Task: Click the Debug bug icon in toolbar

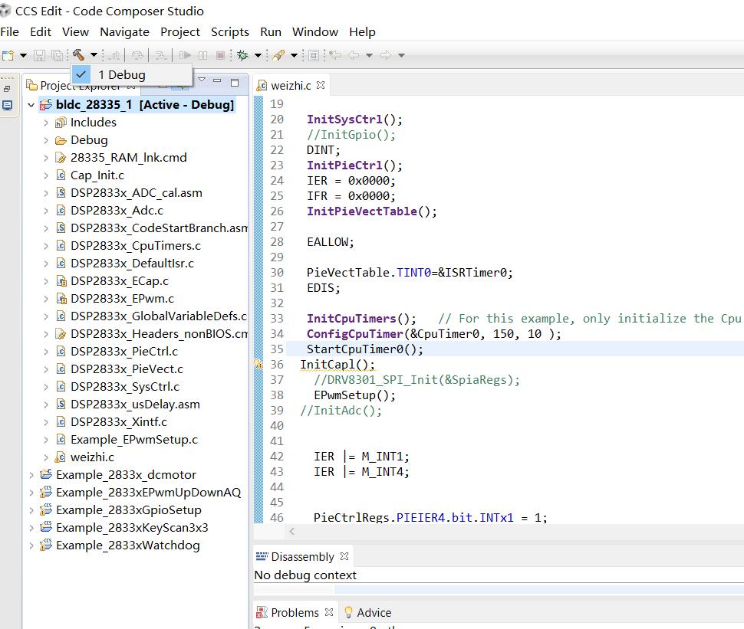Action: (x=242, y=55)
